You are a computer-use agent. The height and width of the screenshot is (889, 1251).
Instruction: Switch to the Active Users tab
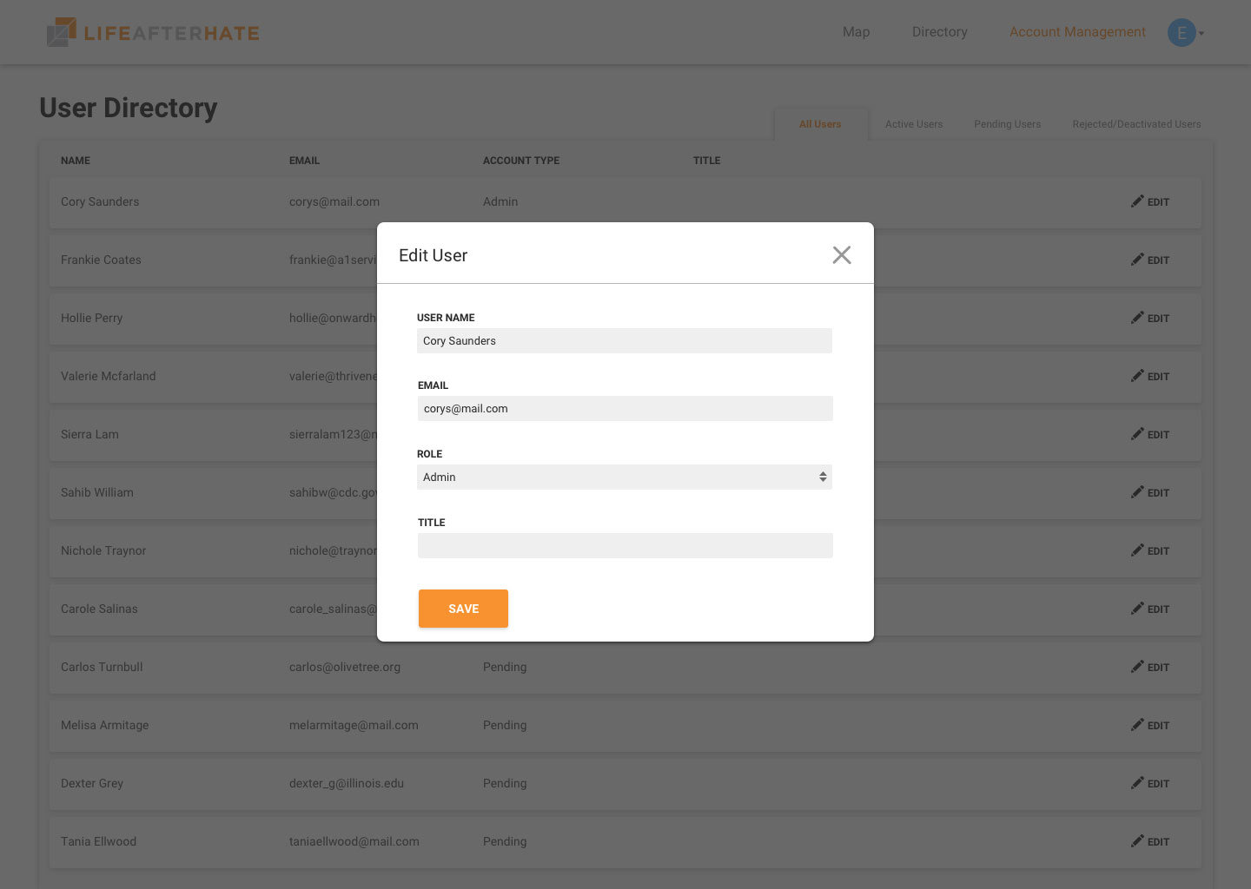914,124
